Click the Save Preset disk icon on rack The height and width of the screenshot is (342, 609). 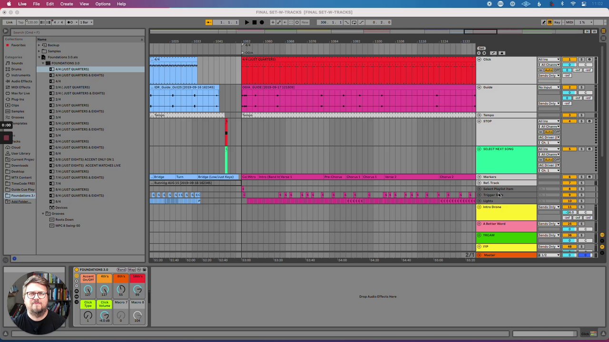tap(144, 270)
